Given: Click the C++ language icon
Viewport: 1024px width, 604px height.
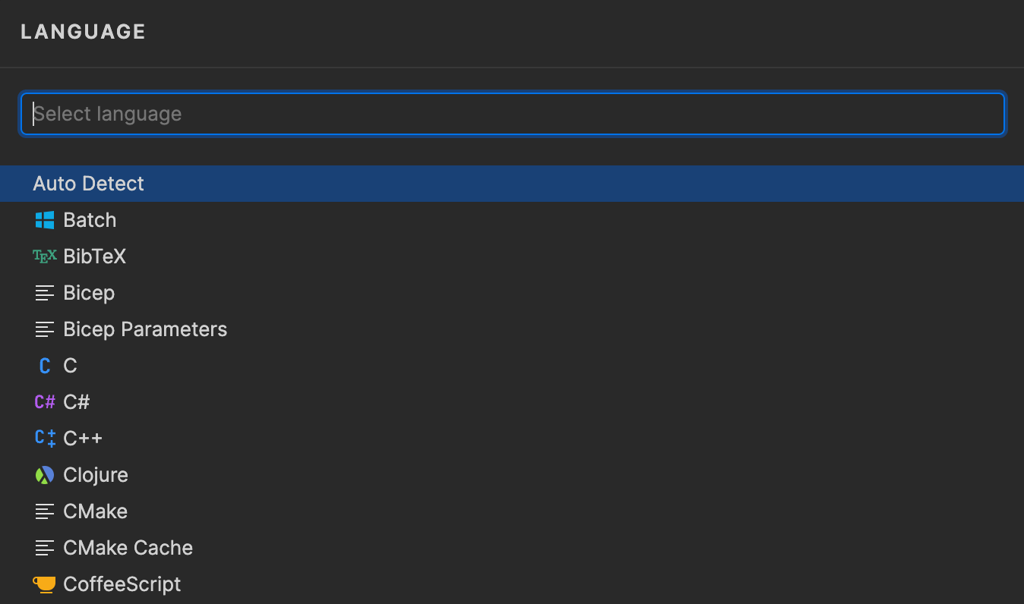Looking at the screenshot, I should pyautogui.click(x=44, y=438).
